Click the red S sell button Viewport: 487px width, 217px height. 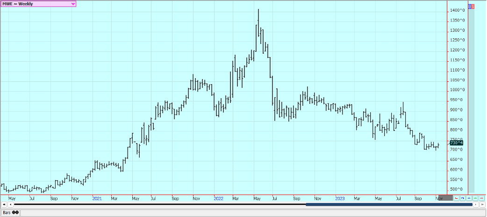(473, 6)
